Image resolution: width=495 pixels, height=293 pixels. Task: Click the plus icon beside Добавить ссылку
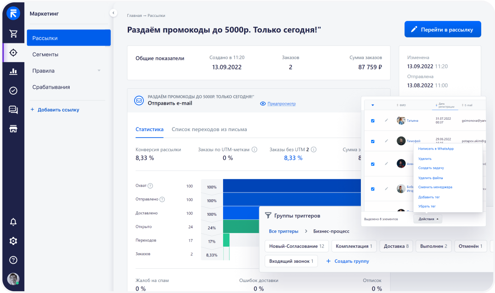[x=32, y=110]
